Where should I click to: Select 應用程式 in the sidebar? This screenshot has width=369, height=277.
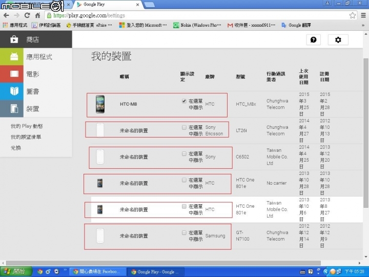[x=39, y=57]
